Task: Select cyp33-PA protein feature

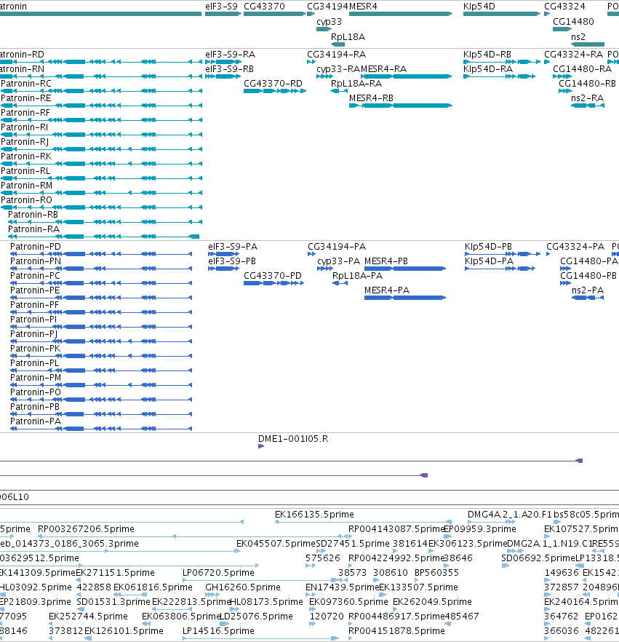Action: (325, 269)
